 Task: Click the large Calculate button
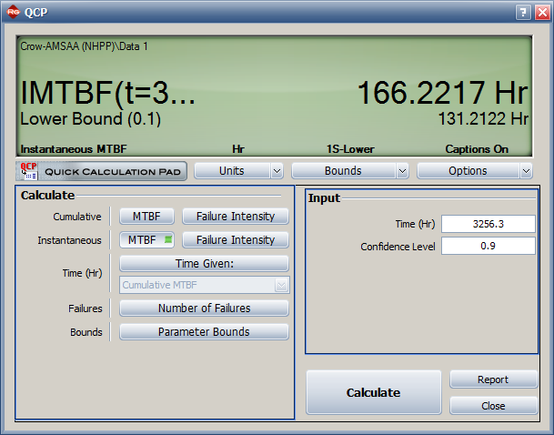tap(374, 392)
